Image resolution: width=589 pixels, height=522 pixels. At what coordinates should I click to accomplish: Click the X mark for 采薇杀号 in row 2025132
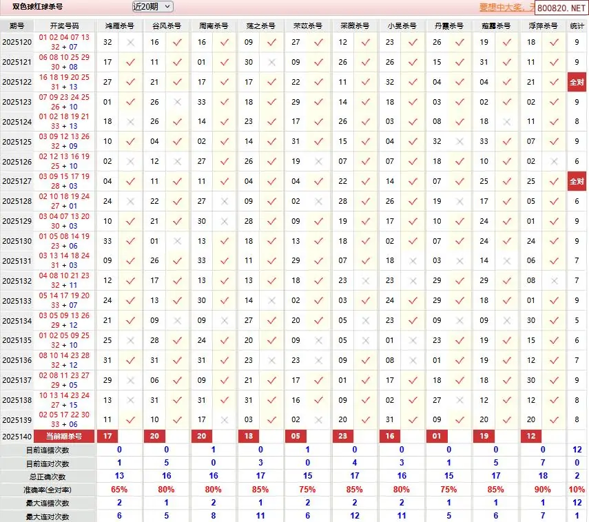pos(366,280)
